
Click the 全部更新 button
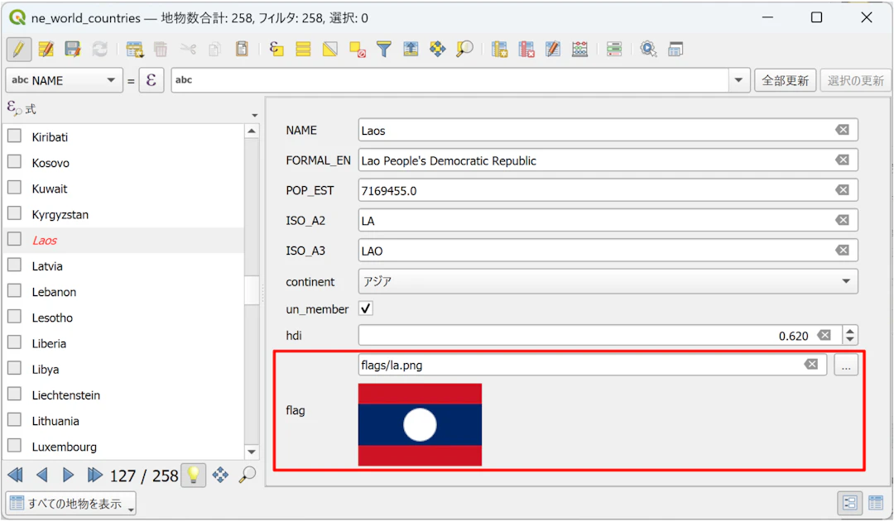pyautogui.click(x=785, y=80)
